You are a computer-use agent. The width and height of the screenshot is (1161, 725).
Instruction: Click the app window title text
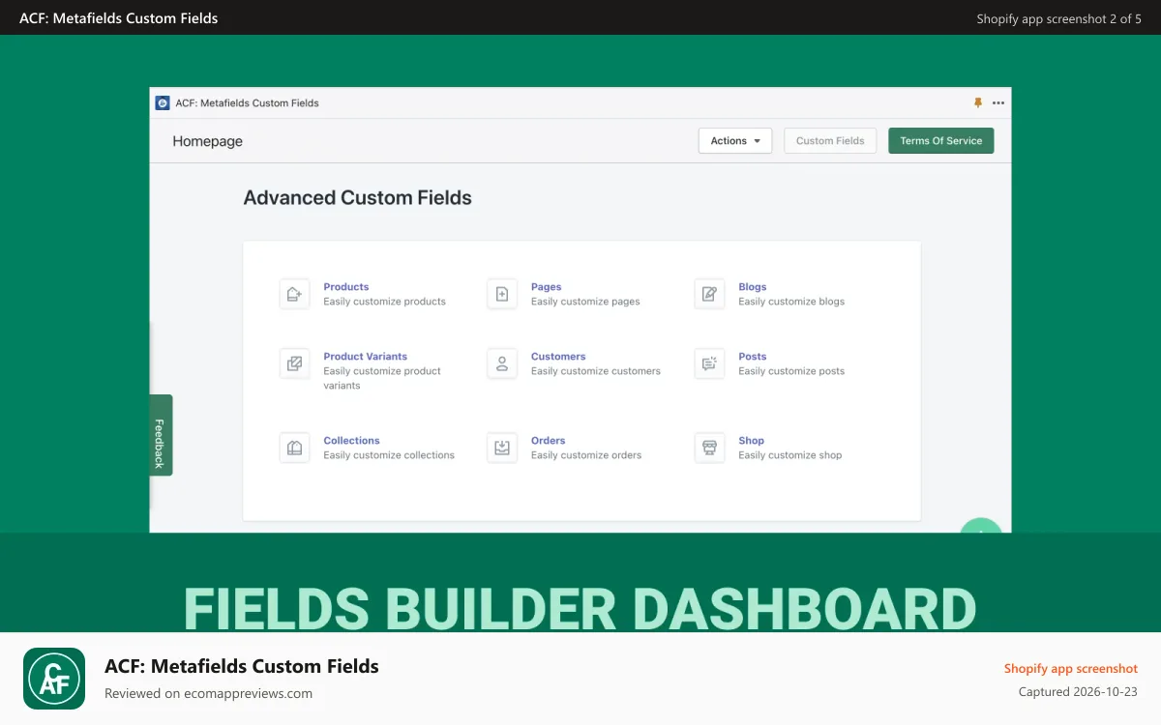[247, 102]
